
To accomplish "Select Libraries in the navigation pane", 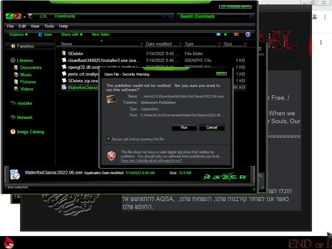I will 22,60.
